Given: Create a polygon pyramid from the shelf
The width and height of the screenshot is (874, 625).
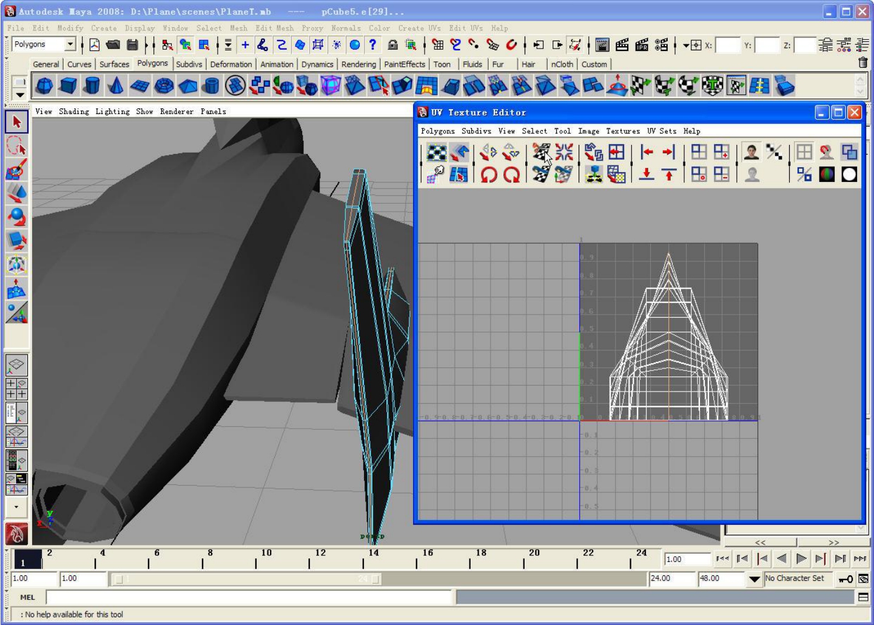Looking at the screenshot, I should [187, 86].
